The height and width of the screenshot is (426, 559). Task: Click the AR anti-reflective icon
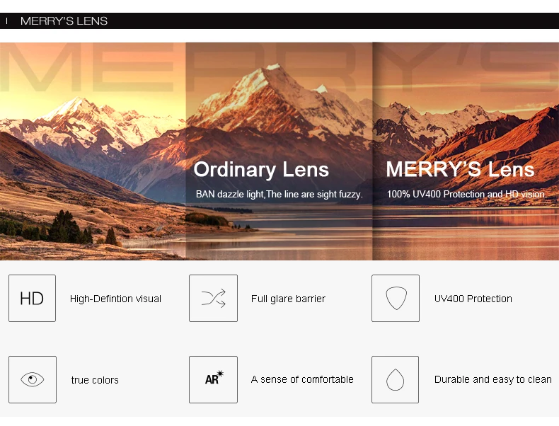[213, 379]
